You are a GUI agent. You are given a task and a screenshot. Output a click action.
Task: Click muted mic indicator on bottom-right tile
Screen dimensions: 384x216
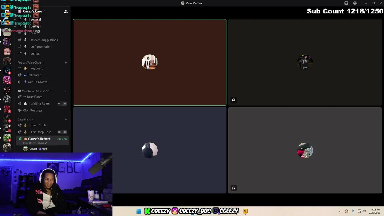click(x=234, y=188)
